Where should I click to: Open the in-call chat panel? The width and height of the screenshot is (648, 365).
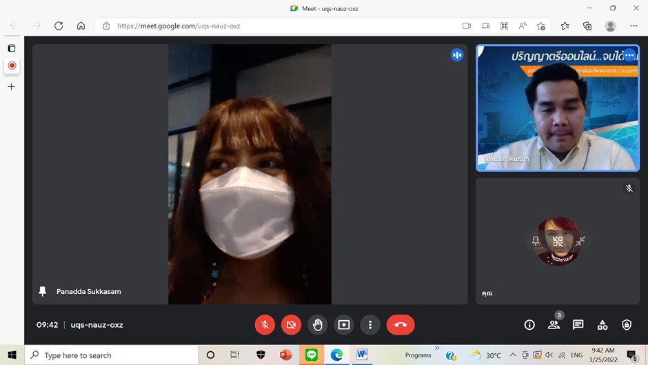click(578, 325)
